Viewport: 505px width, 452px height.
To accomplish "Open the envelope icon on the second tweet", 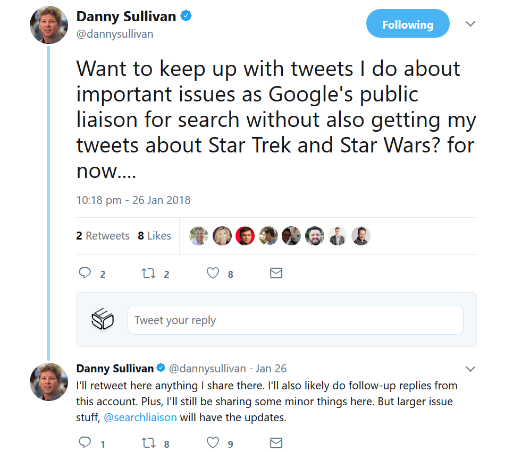I will 276,442.
